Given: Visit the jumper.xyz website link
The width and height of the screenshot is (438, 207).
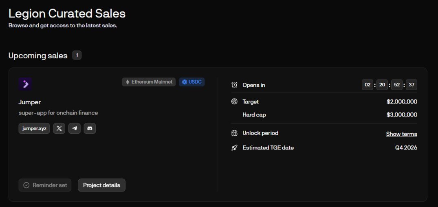Looking at the screenshot, I should [x=34, y=128].
